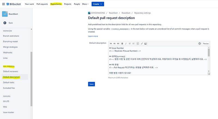Click the Bitbucket logo
The image size is (218, 119).
point(14,4)
